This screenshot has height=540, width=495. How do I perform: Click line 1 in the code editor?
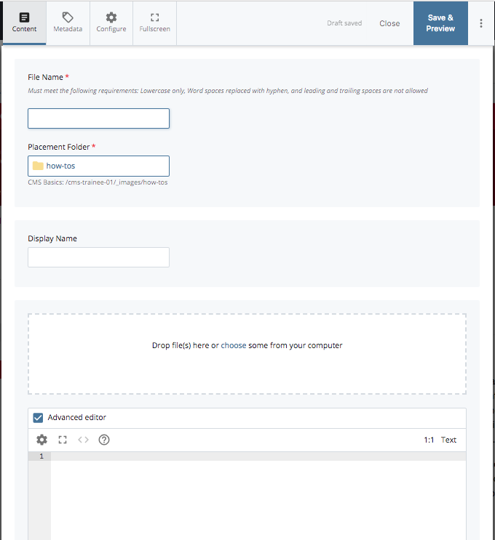[255, 456]
